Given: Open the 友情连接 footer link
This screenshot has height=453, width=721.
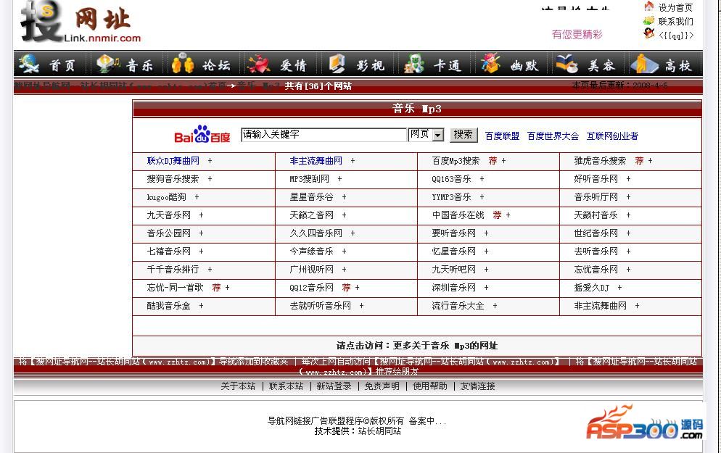Looking at the screenshot, I should coord(478,386).
